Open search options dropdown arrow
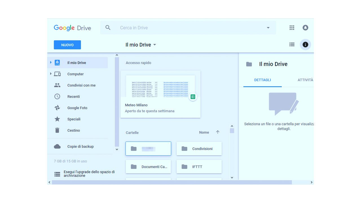361x203 pixels. point(268,28)
